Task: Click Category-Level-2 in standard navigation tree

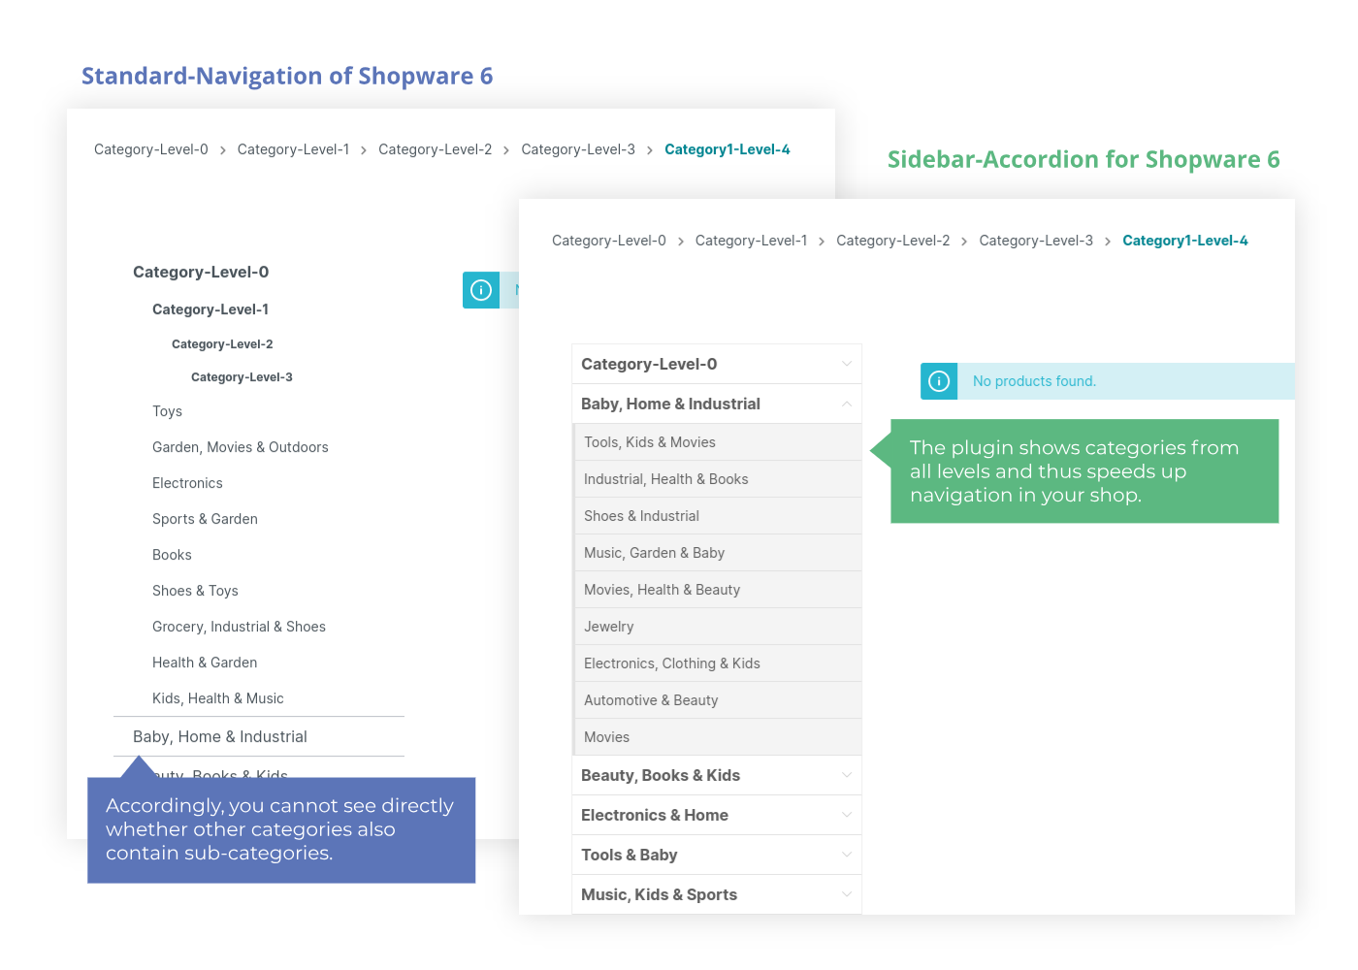Action: tap(222, 344)
